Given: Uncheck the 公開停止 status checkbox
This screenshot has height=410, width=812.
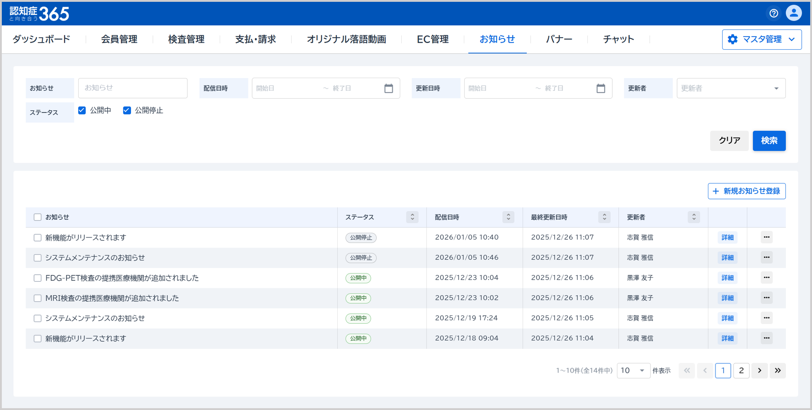Looking at the screenshot, I should [x=127, y=110].
